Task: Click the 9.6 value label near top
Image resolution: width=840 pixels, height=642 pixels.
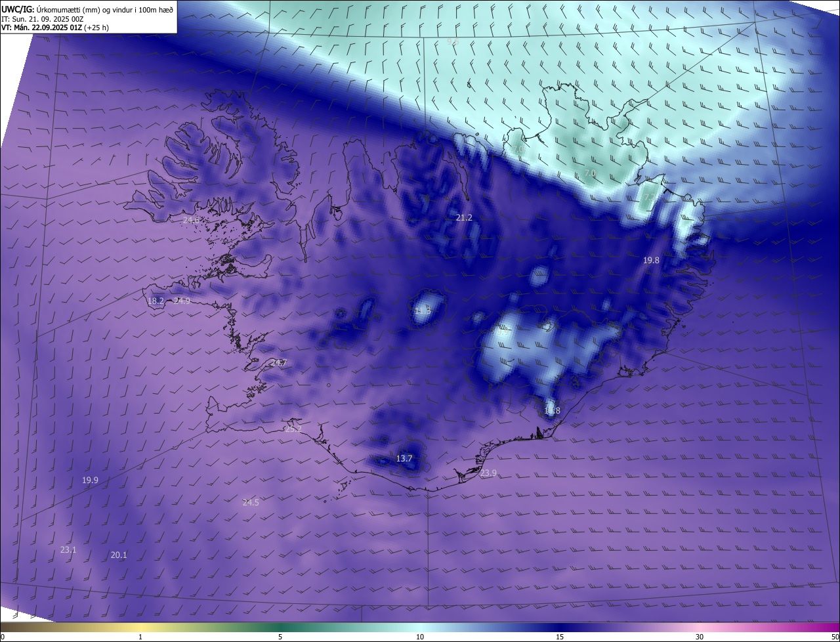Action: click(452, 41)
